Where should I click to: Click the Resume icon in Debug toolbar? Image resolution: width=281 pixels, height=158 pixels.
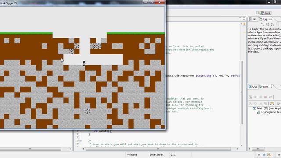[x=256, y=97]
